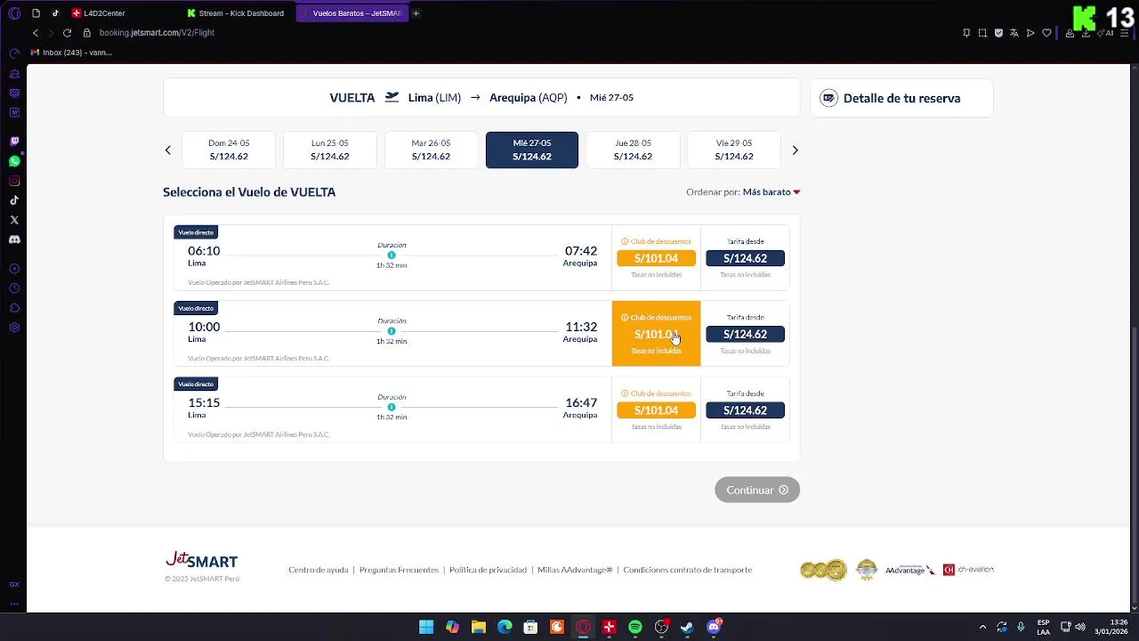Viewport: 1139px width, 641px height.
Task: Open X (Twitter) in the sidebar
Action: point(14,220)
